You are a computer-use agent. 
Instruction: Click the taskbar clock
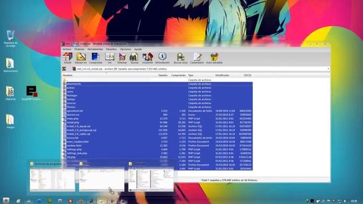(354, 201)
